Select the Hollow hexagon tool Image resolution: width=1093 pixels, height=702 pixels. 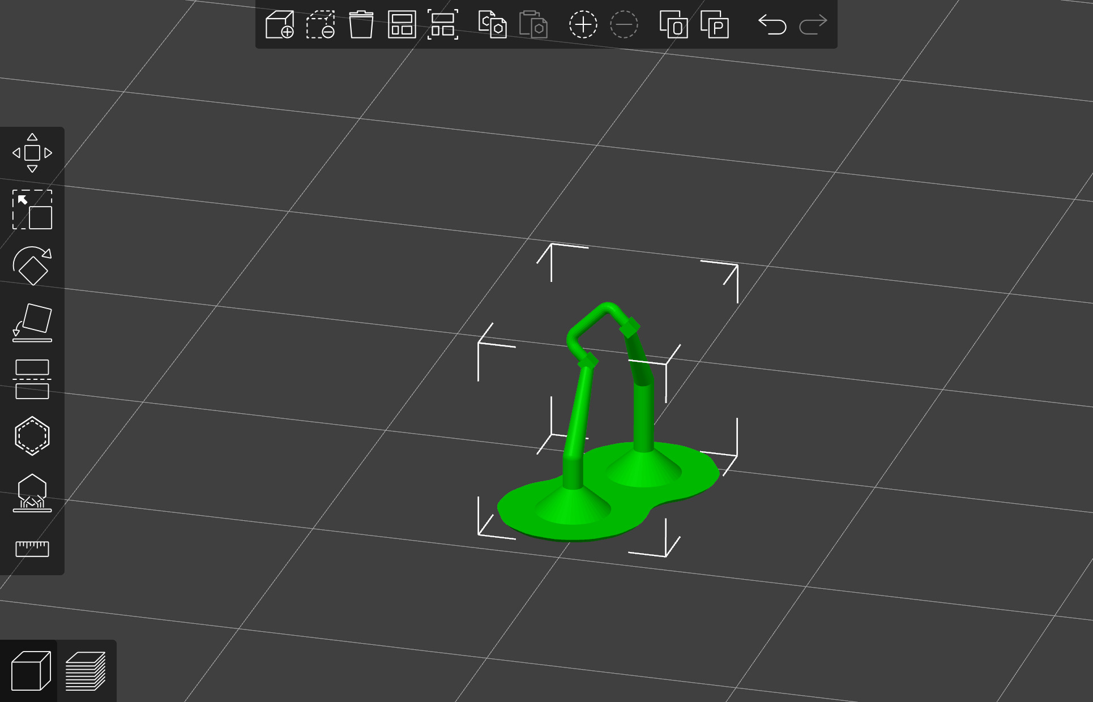(x=32, y=436)
